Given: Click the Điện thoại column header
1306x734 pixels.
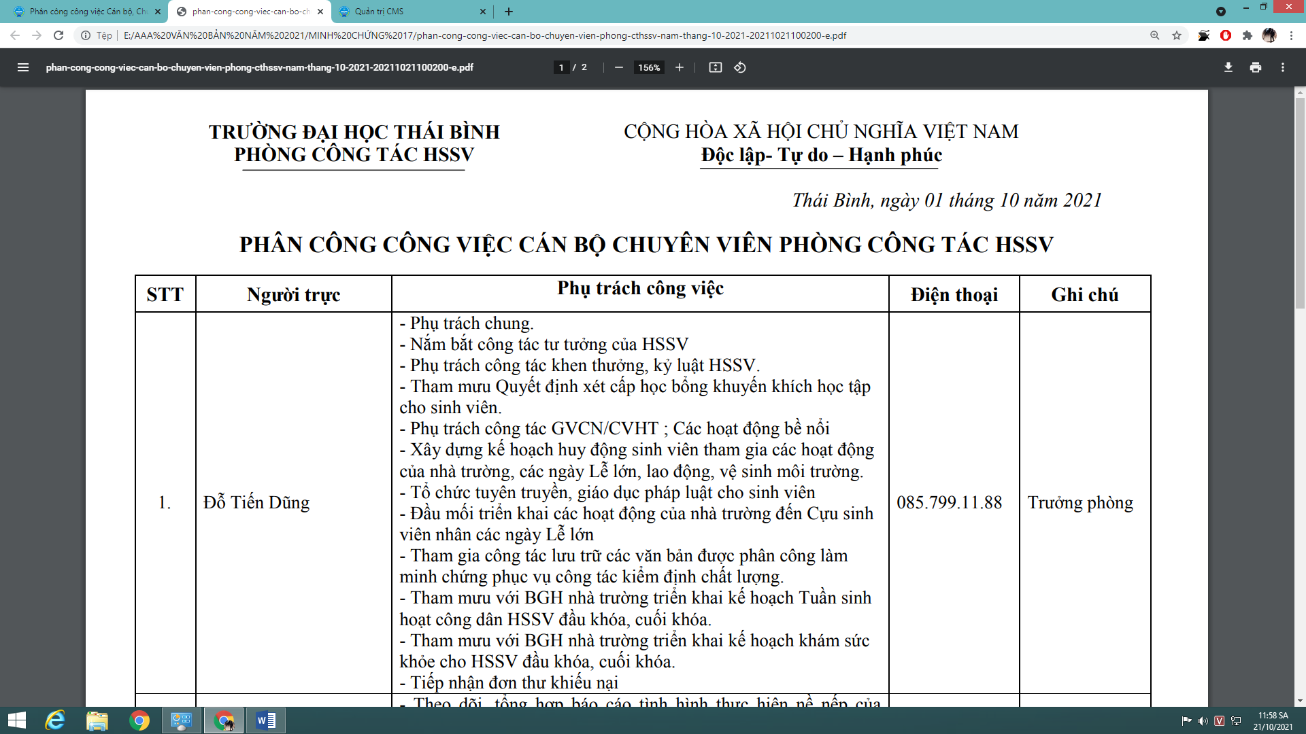Looking at the screenshot, I should 954,294.
